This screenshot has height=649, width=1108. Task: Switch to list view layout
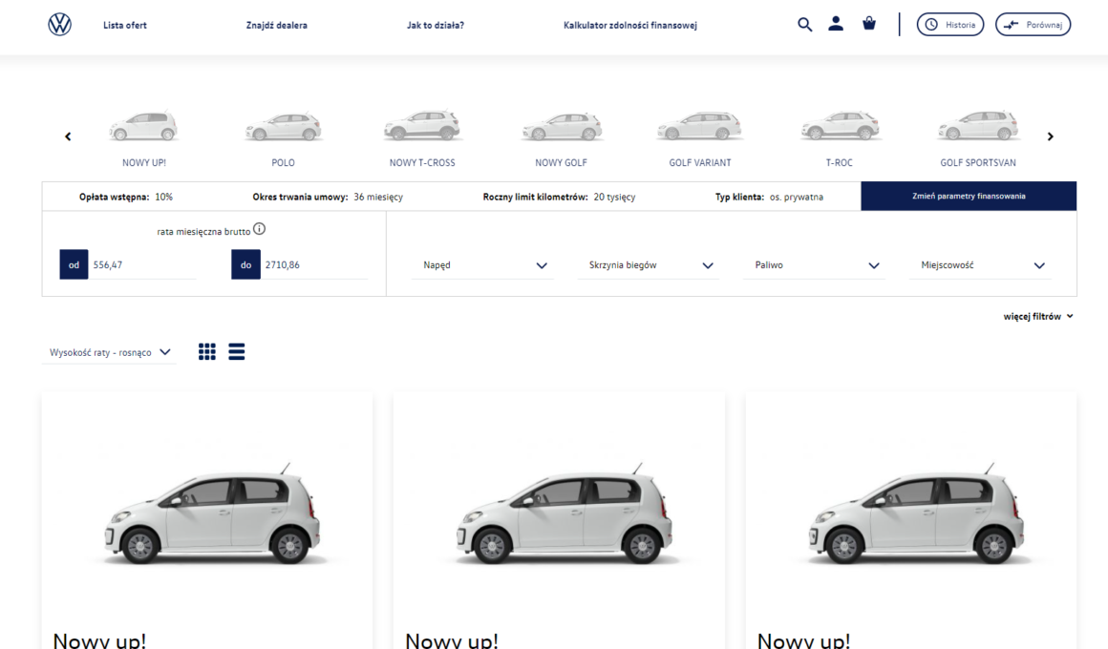click(x=237, y=351)
